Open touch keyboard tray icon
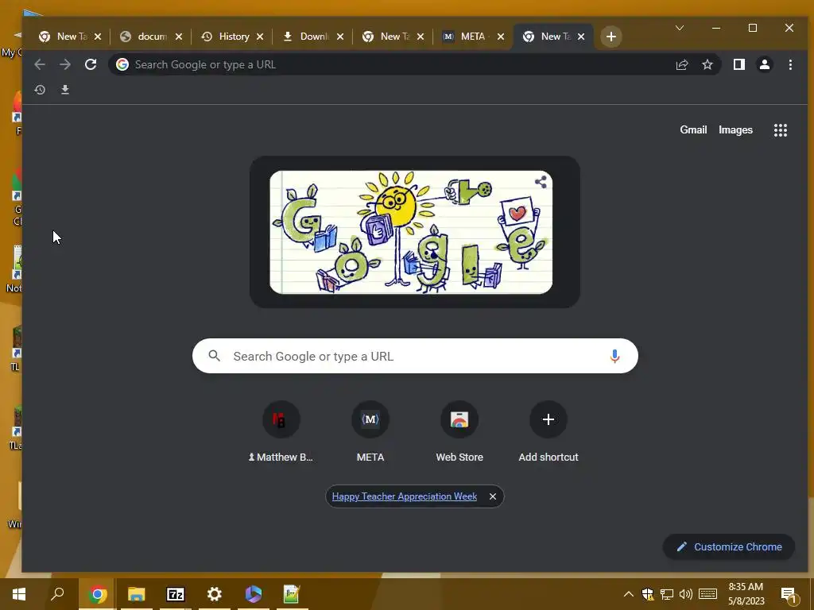 (707, 594)
